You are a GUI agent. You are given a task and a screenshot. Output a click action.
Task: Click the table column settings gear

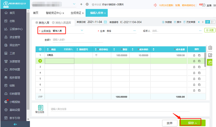[40, 49]
